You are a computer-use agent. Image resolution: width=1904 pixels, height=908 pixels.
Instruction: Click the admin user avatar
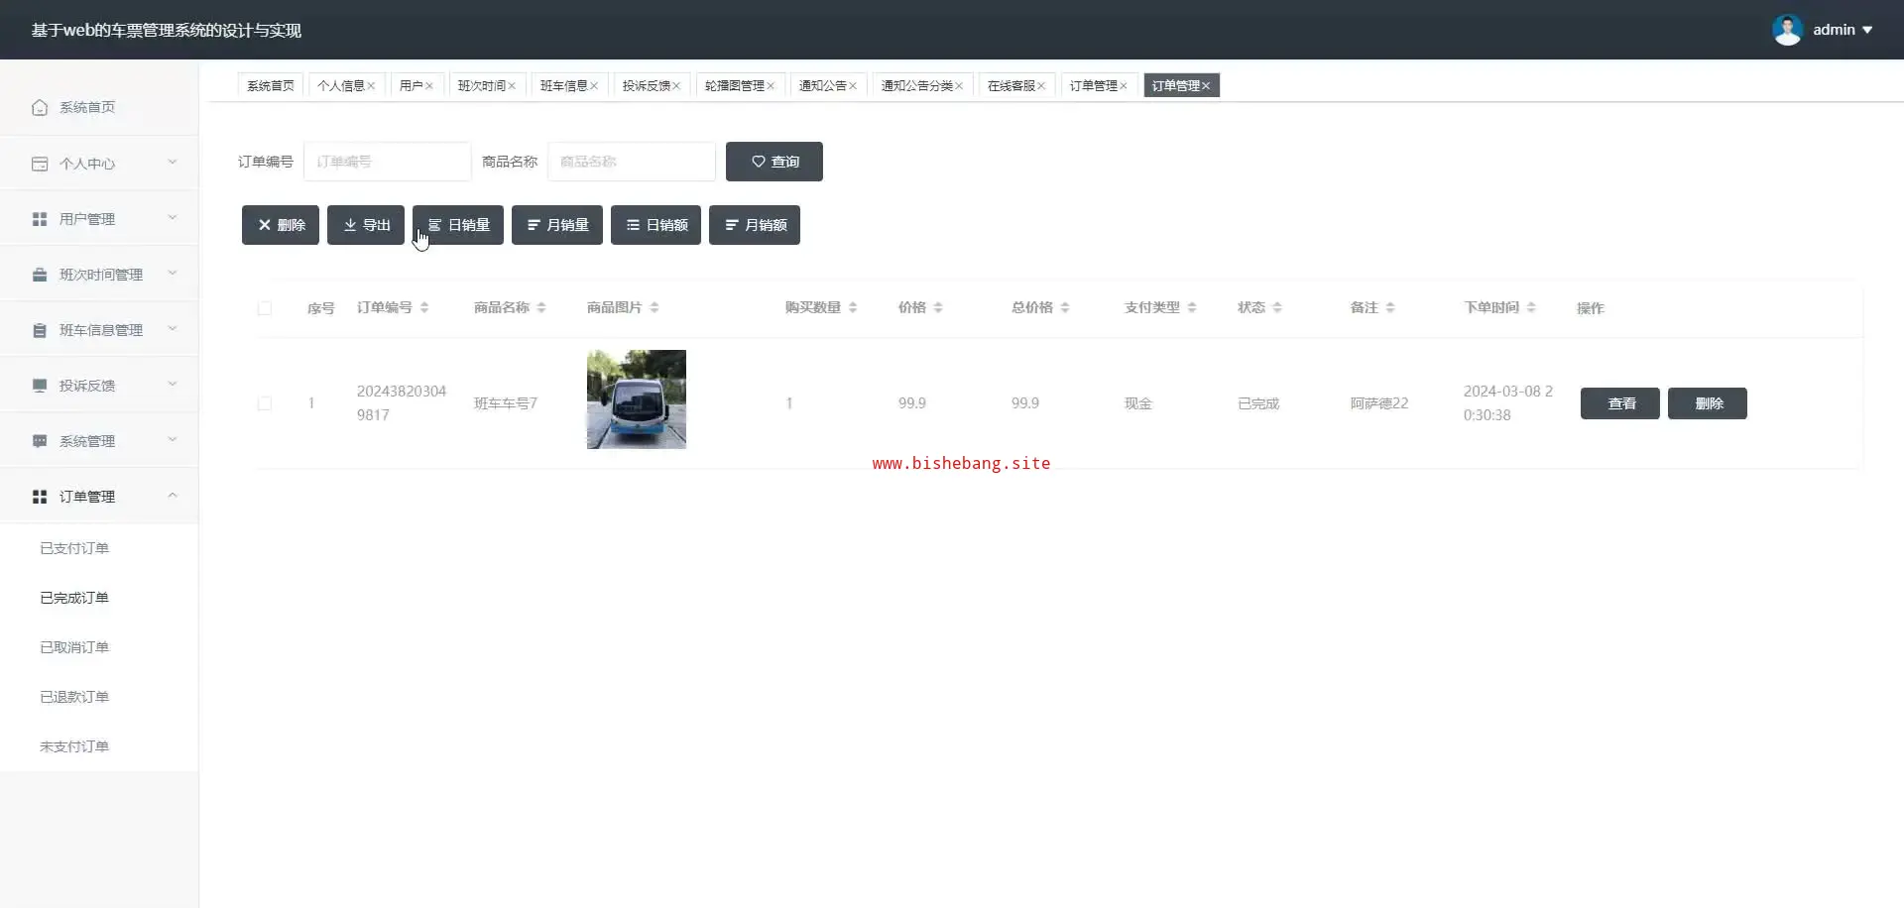(1787, 30)
